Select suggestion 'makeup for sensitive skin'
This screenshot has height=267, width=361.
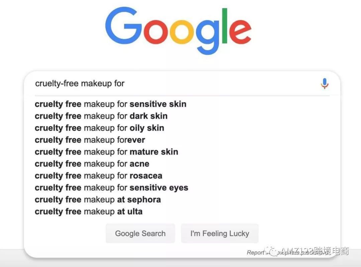point(110,104)
